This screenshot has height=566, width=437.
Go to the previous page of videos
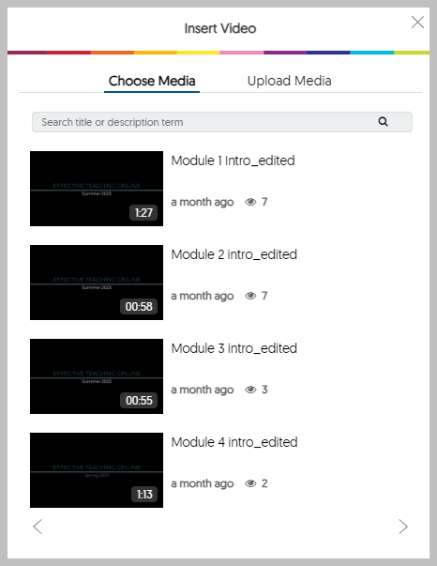tap(38, 527)
